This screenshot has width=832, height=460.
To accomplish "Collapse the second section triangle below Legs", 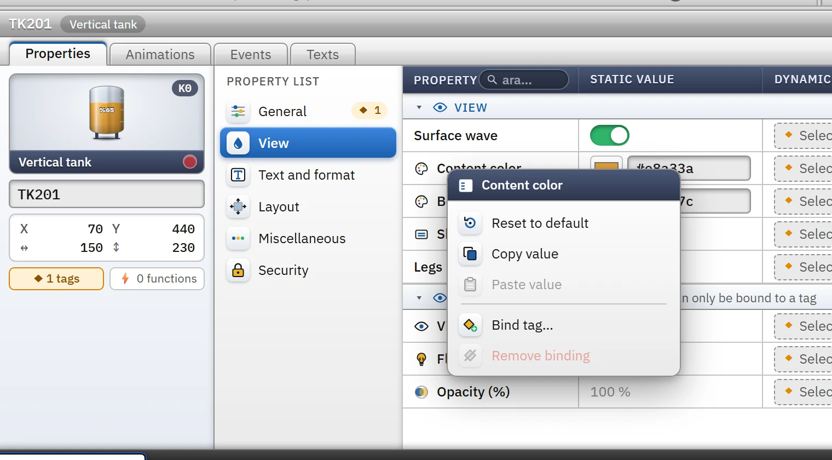I will pos(419,298).
